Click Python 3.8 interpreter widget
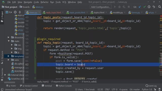 [147, 89]
